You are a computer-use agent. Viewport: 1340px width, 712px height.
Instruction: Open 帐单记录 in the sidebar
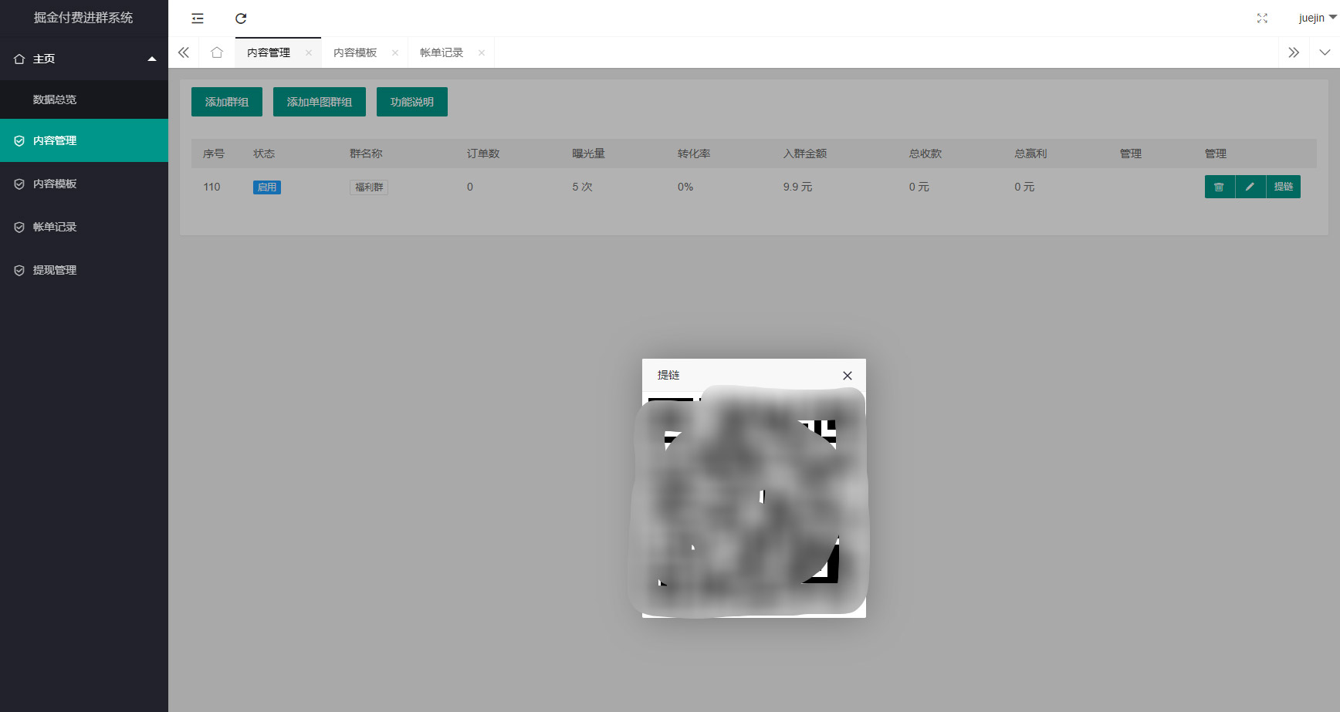[84, 227]
